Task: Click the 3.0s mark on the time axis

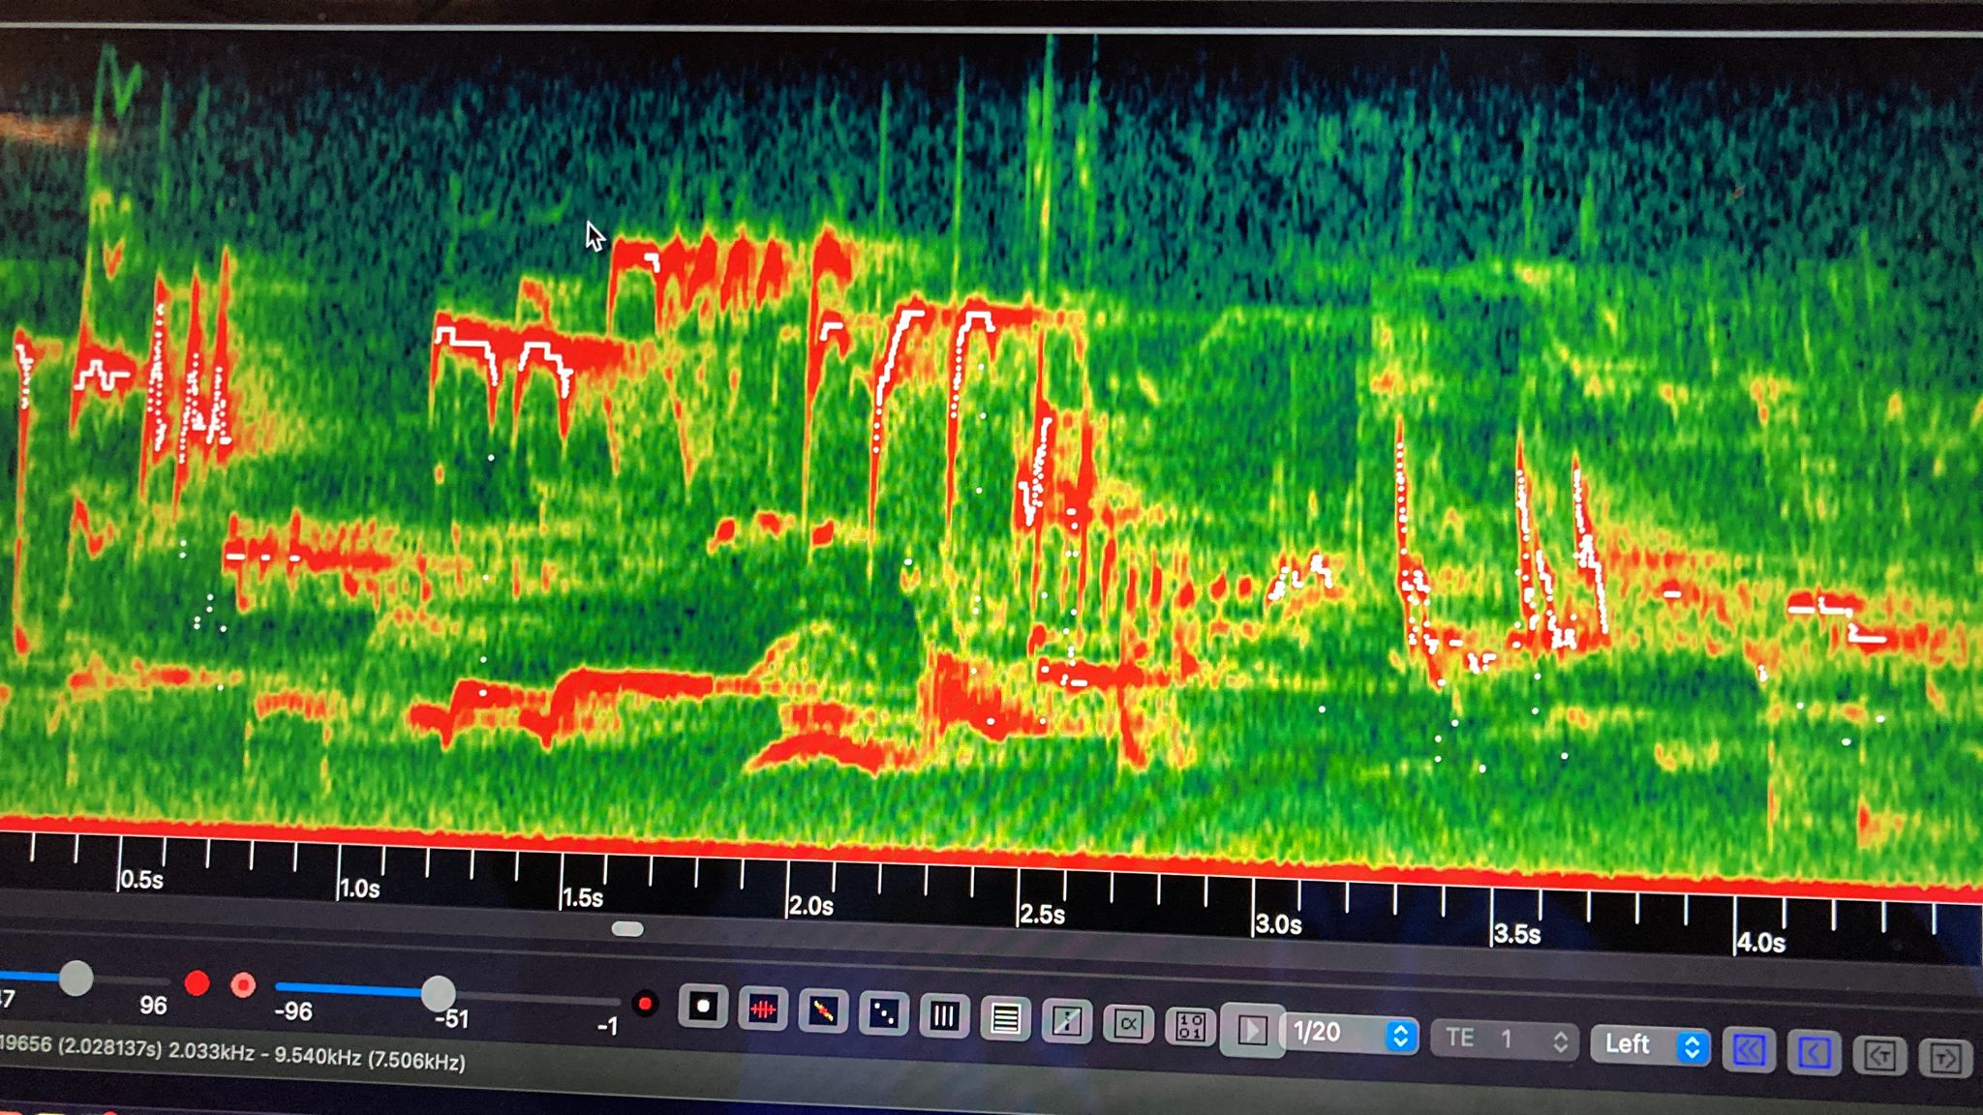Action: [1278, 924]
